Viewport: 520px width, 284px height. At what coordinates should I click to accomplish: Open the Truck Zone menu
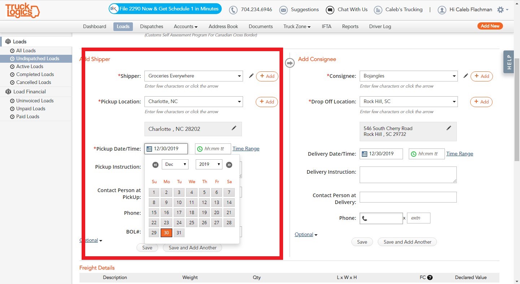point(297,27)
